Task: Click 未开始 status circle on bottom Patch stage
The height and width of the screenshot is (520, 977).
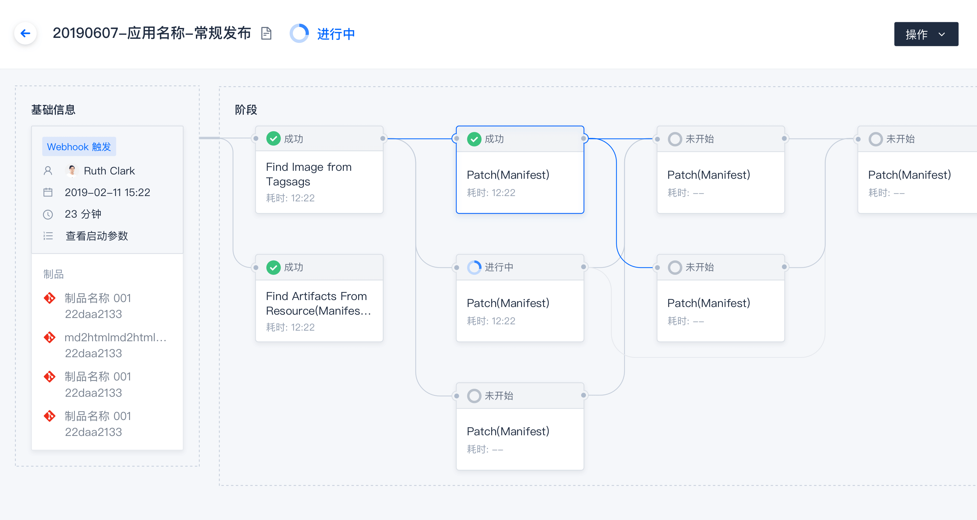Action: click(474, 396)
